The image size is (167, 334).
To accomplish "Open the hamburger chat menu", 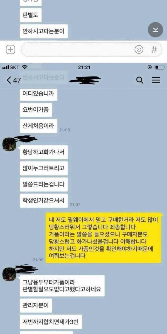I will point(156,80).
